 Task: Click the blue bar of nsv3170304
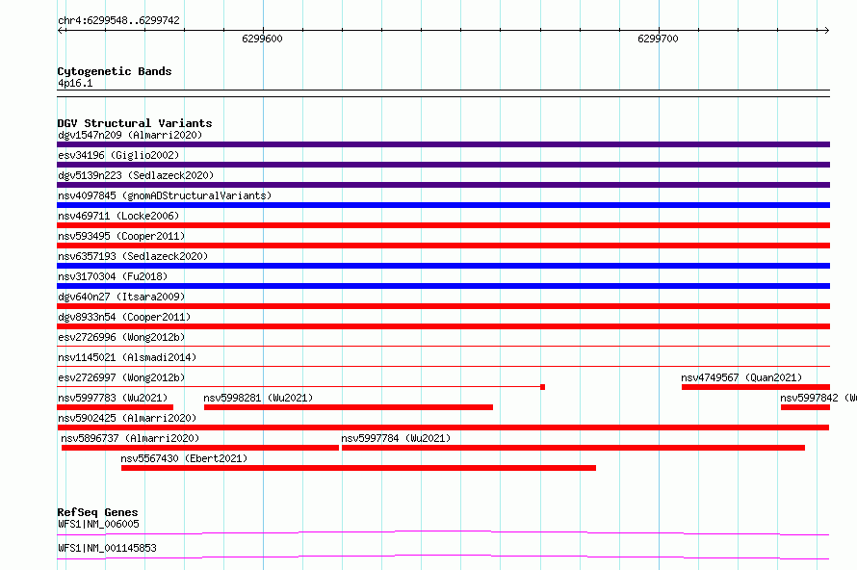tap(443, 286)
